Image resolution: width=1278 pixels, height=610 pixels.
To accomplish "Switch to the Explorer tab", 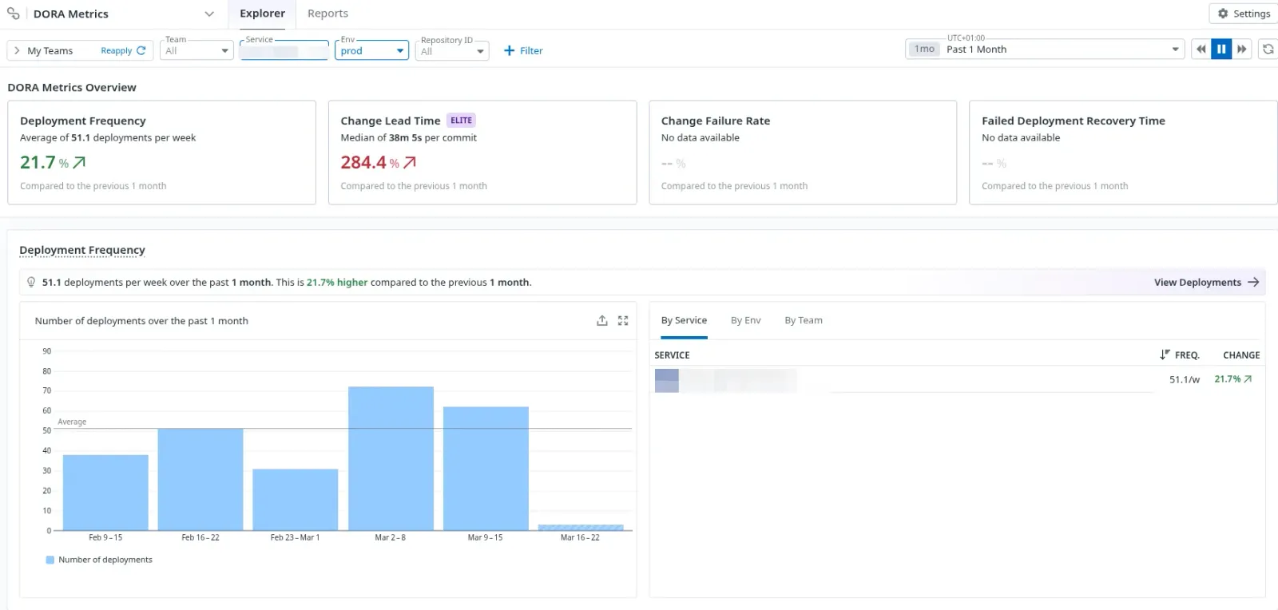I will tap(262, 14).
